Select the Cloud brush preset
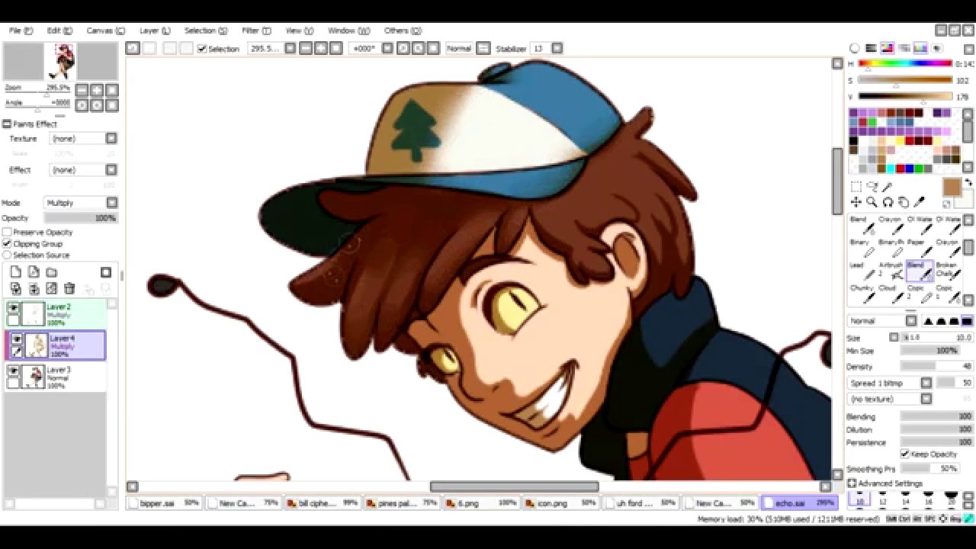976x549 pixels. pyautogui.click(x=890, y=294)
